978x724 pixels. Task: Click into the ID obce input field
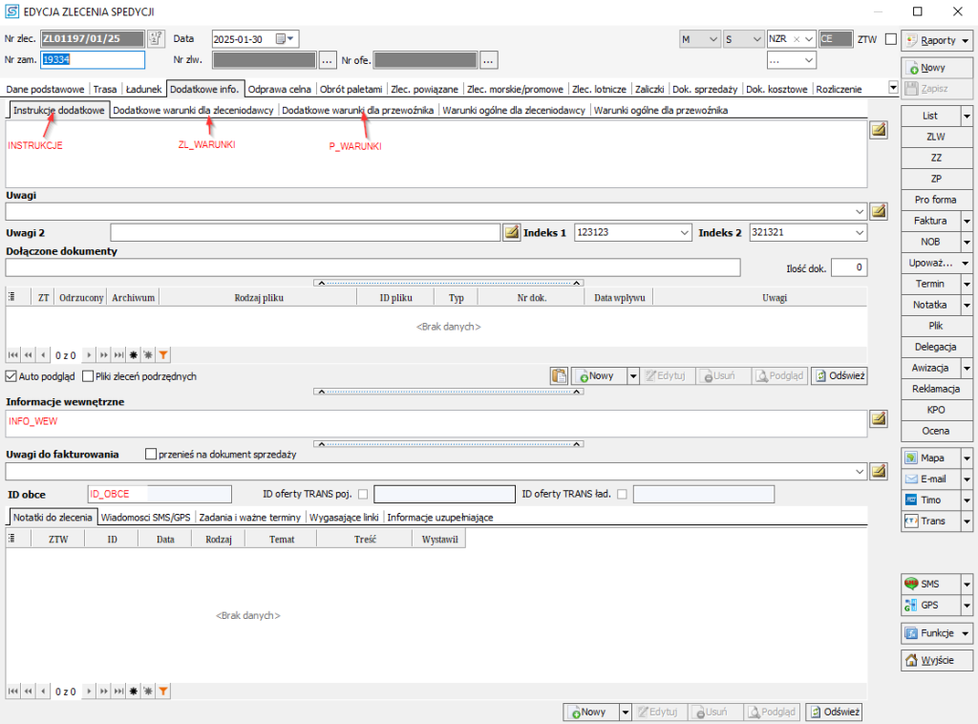click(x=159, y=494)
